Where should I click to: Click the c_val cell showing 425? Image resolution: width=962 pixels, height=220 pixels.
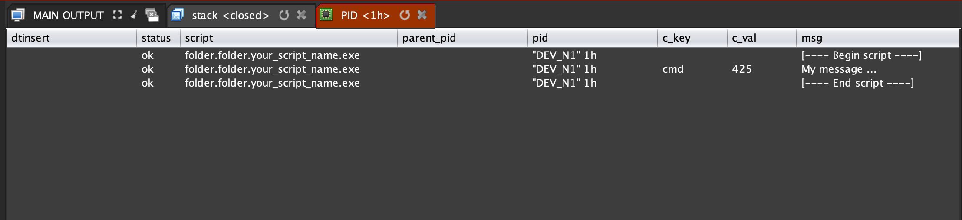point(742,69)
